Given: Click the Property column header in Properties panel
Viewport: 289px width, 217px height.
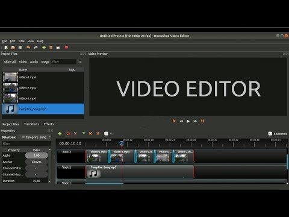Looking at the screenshot, I should tap(14, 150).
